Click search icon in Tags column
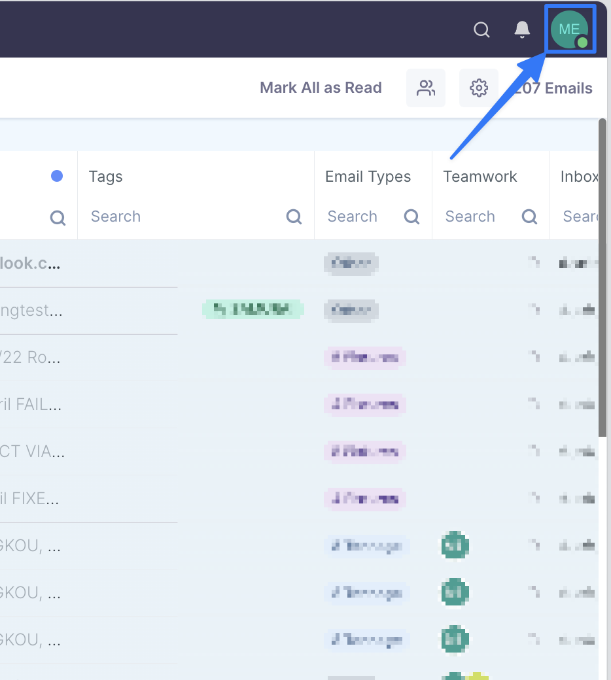 [x=294, y=217]
